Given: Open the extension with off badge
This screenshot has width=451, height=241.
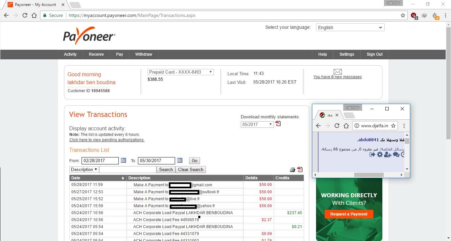Looking at the screenshot, I should pos(435,16).
